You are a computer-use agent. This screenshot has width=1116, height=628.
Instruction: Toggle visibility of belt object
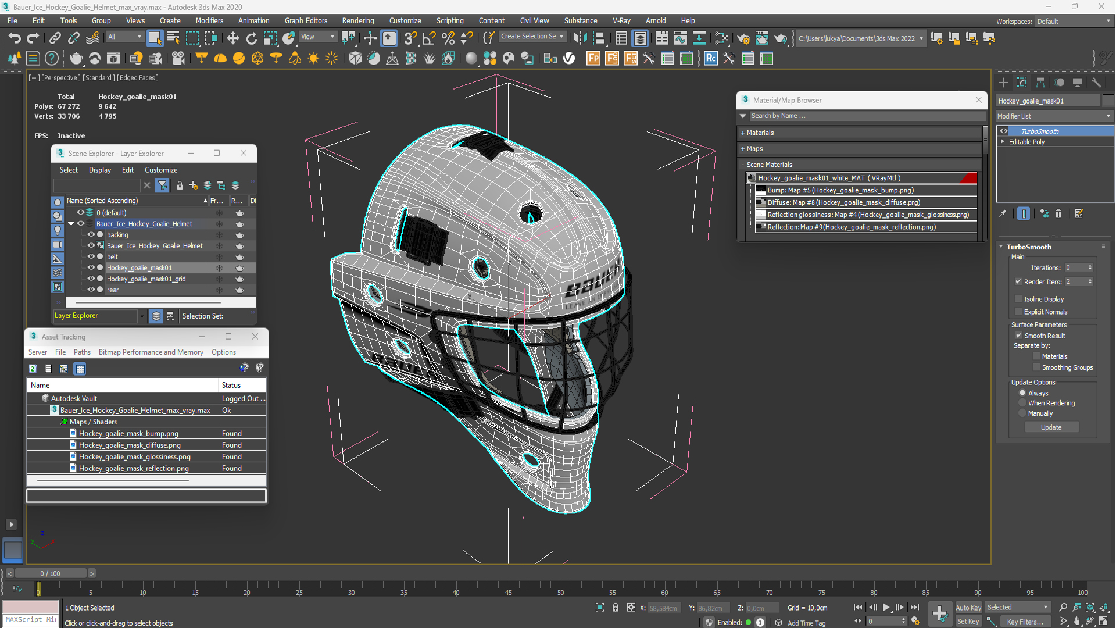pyautogui.click(x=91, y=256)
